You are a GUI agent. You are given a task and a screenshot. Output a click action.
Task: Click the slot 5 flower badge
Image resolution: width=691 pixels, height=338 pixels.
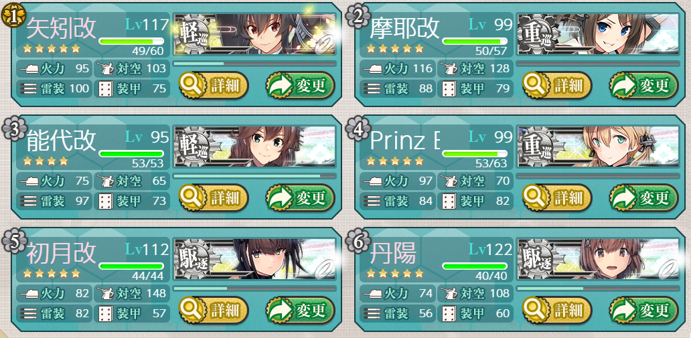(x=11, y=242)
